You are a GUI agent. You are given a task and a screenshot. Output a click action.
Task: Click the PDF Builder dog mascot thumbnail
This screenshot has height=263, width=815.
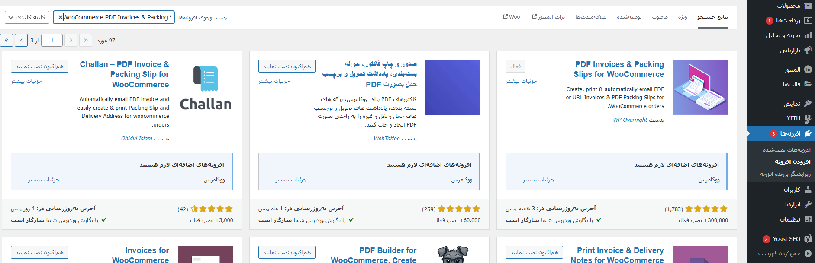click(x=453, y=254)
